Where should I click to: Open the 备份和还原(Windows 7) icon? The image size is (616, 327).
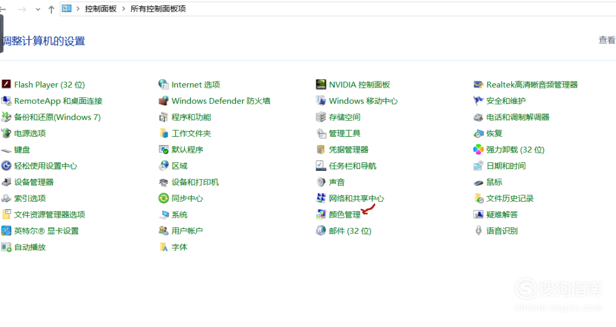point(6,117)
